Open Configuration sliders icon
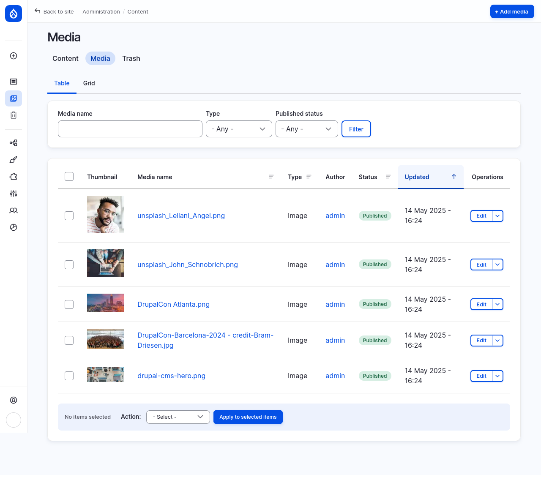 [x=13, y=194]
